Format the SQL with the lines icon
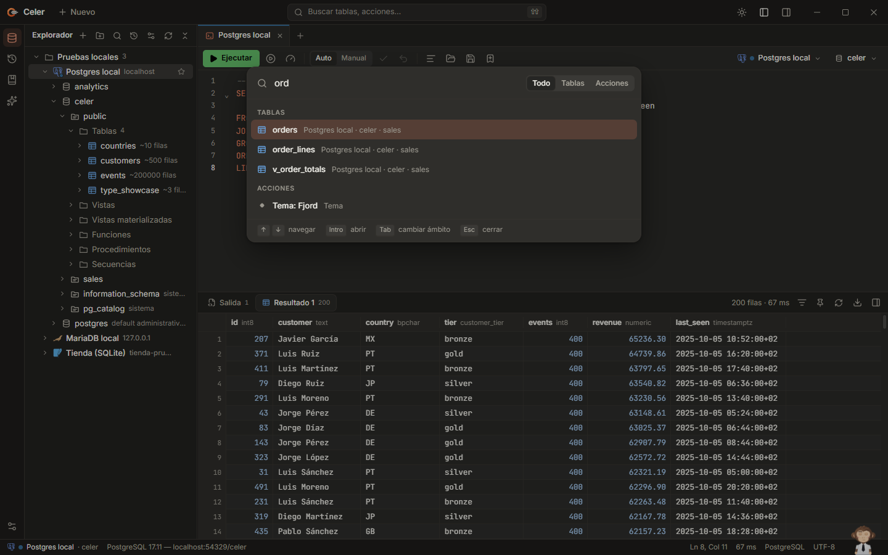Viewport: 888px width, 555px height. (x=431, y=59)
